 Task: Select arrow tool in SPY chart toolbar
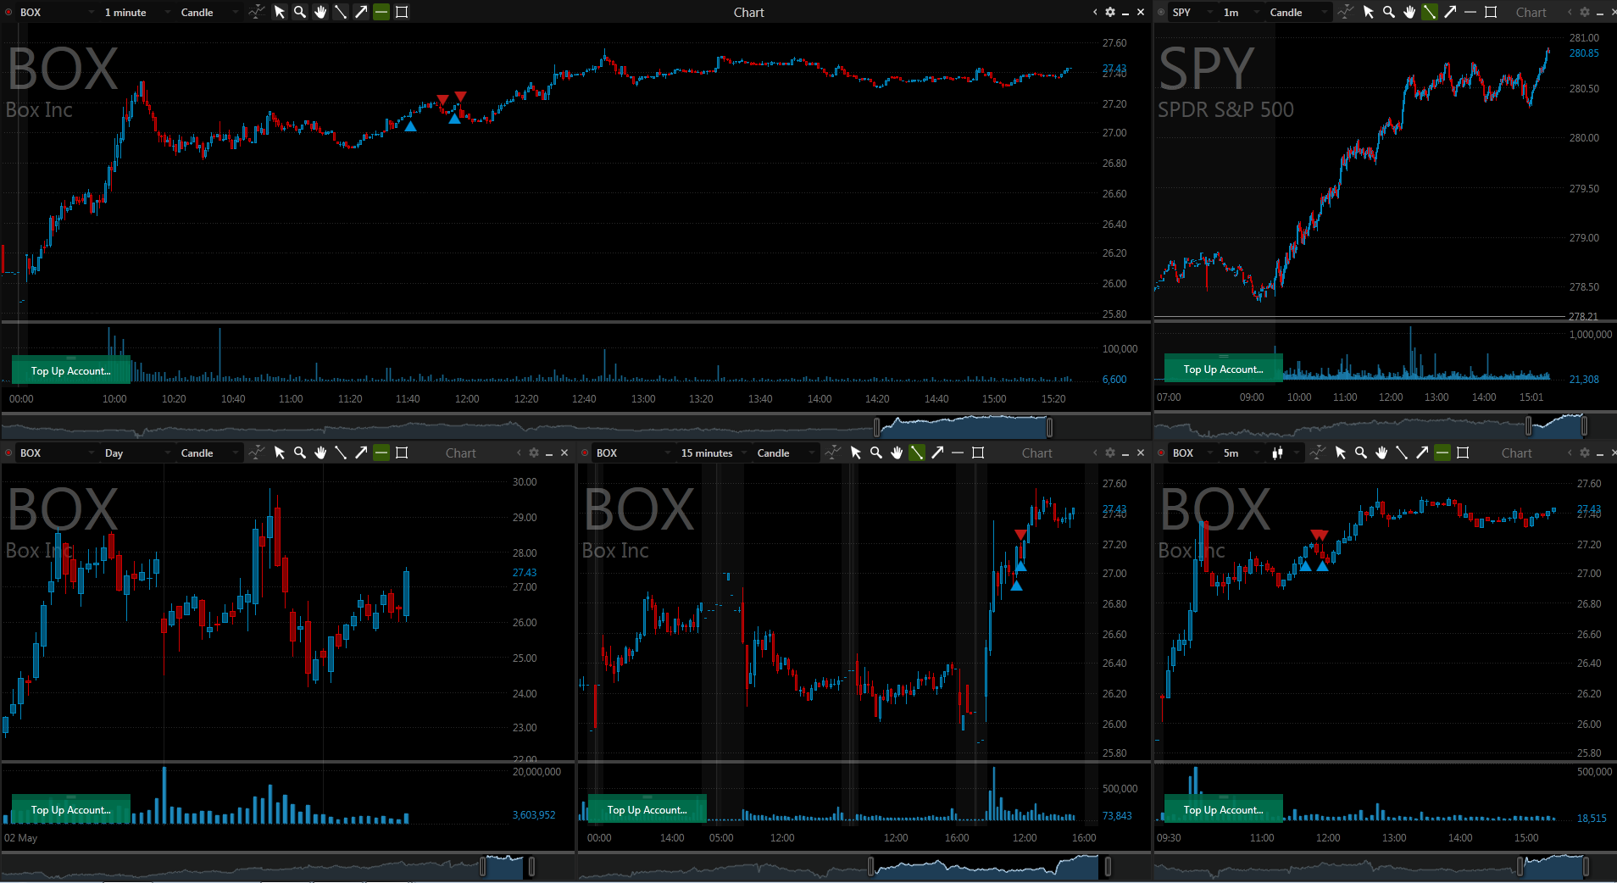(x=1450, y=12)
